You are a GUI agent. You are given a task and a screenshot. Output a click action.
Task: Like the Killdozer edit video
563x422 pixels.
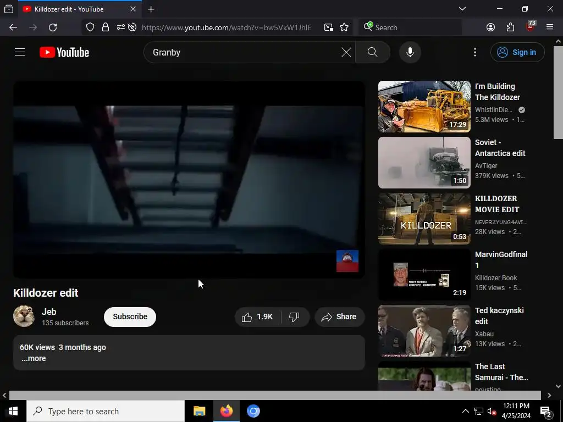click(x=257, y=317)
